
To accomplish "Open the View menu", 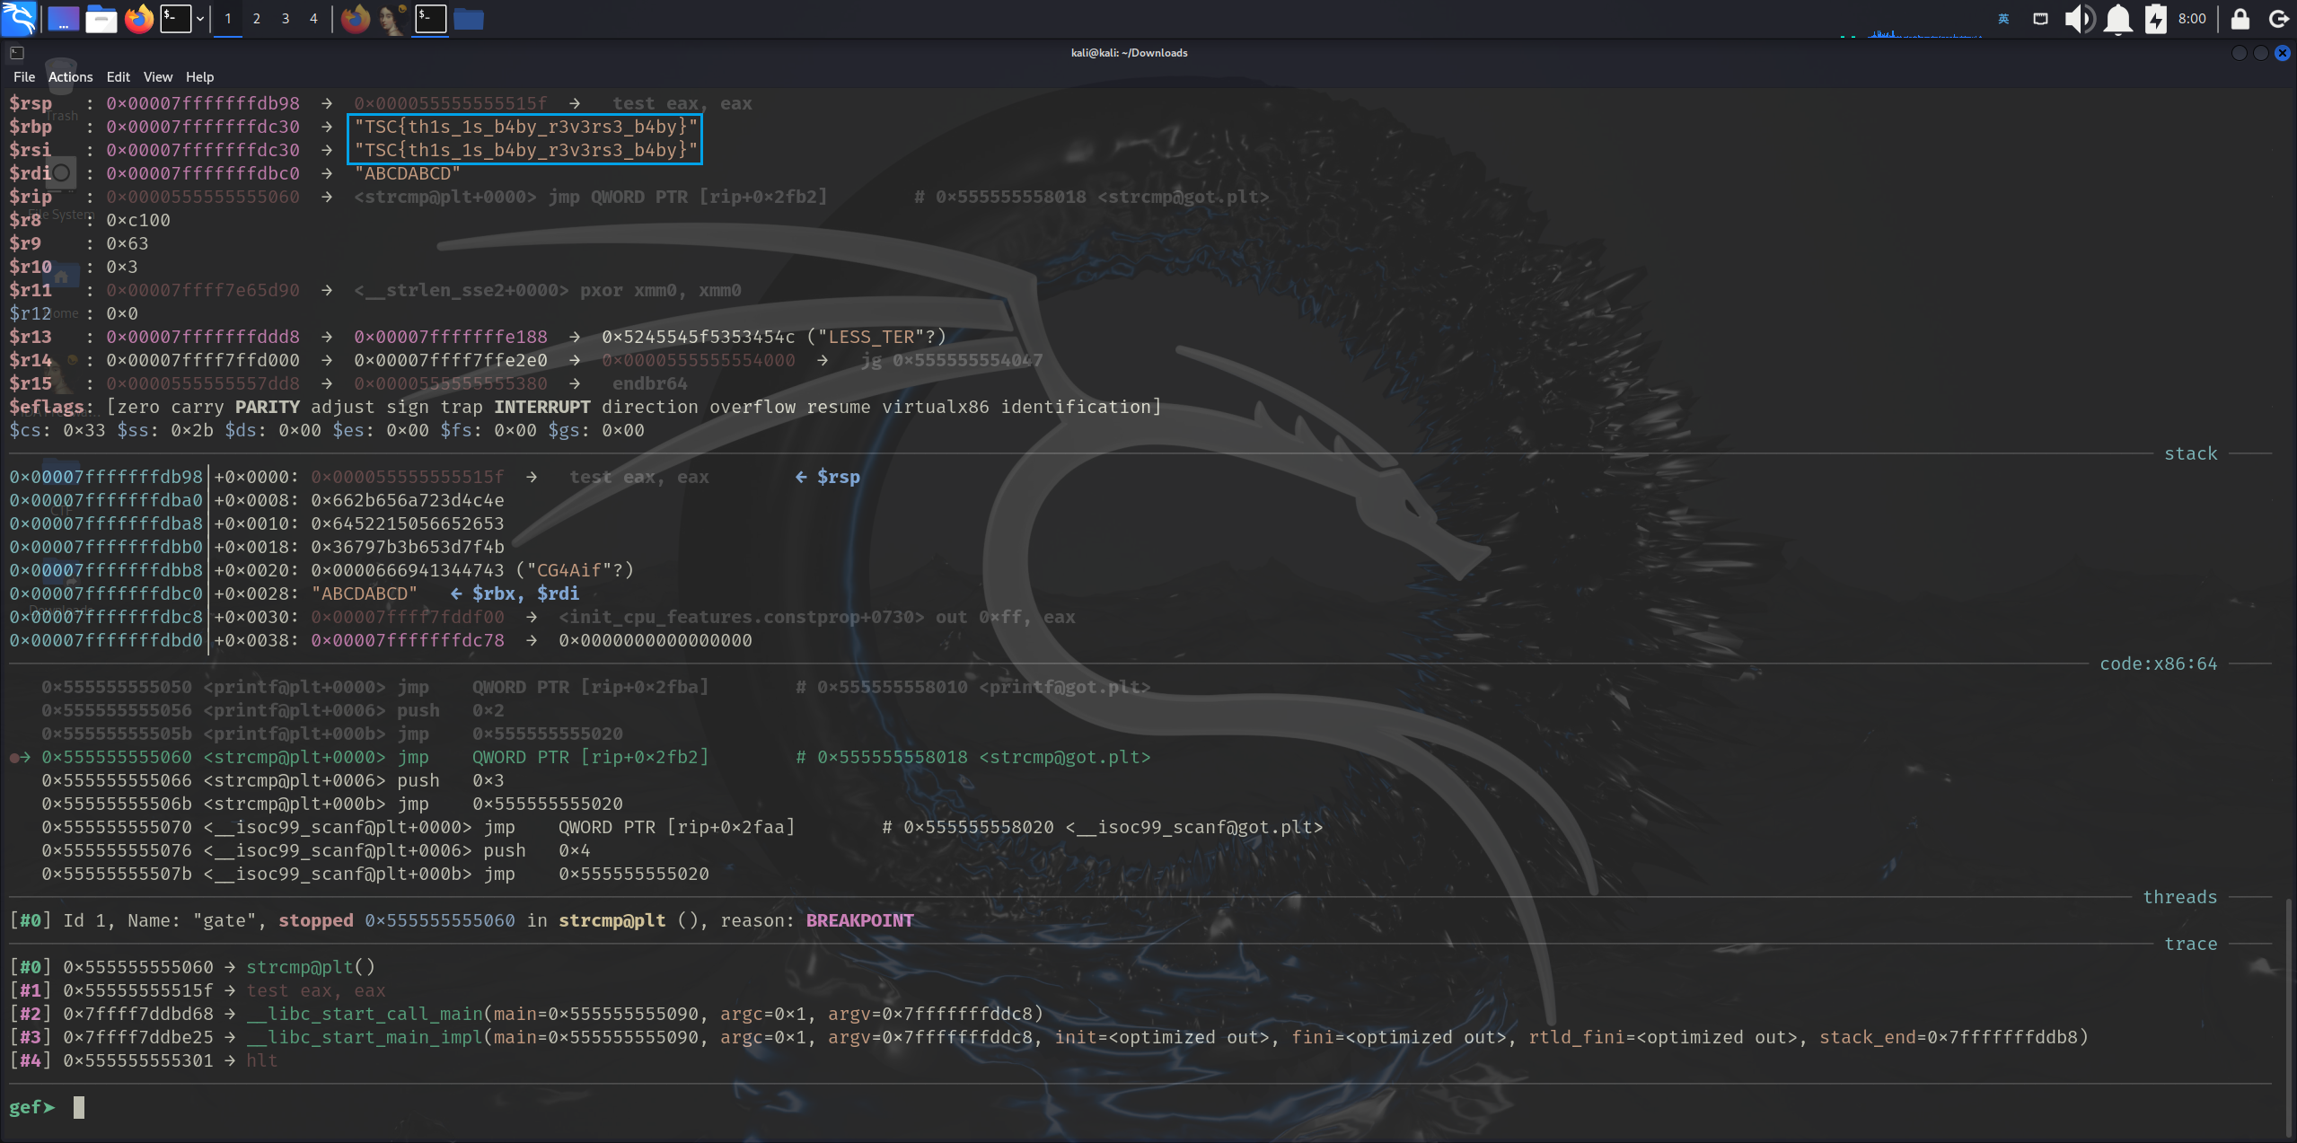I will [x=158, y=77].
